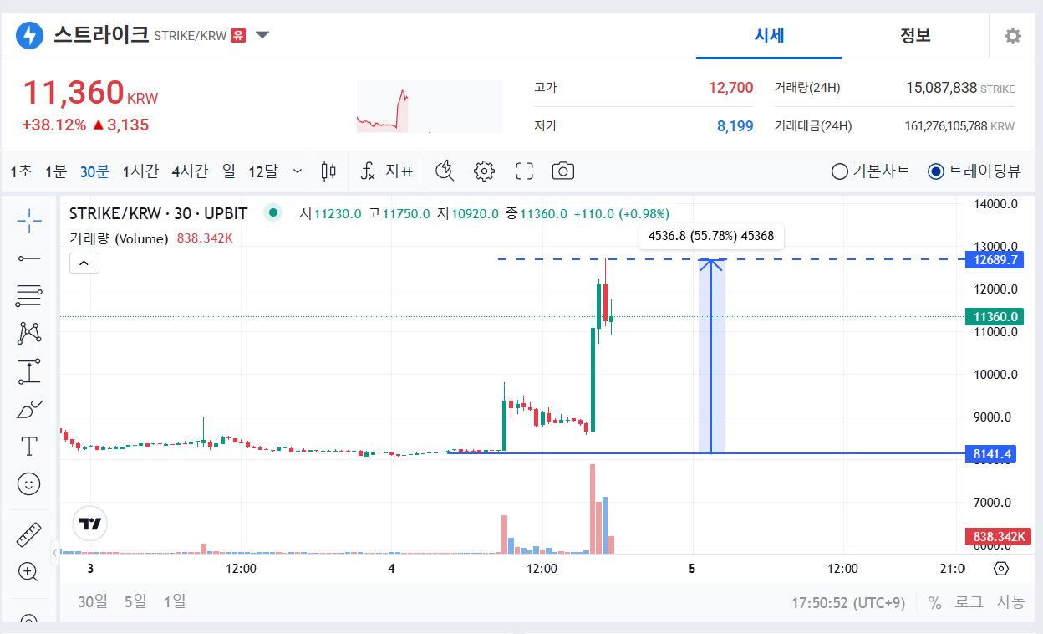This screenshot has height=634, width=1043.
Task: Set the date range to 5일
Action: coord(135,601)
